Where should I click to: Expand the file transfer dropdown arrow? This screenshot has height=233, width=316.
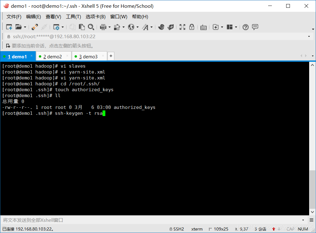(124, 27)
